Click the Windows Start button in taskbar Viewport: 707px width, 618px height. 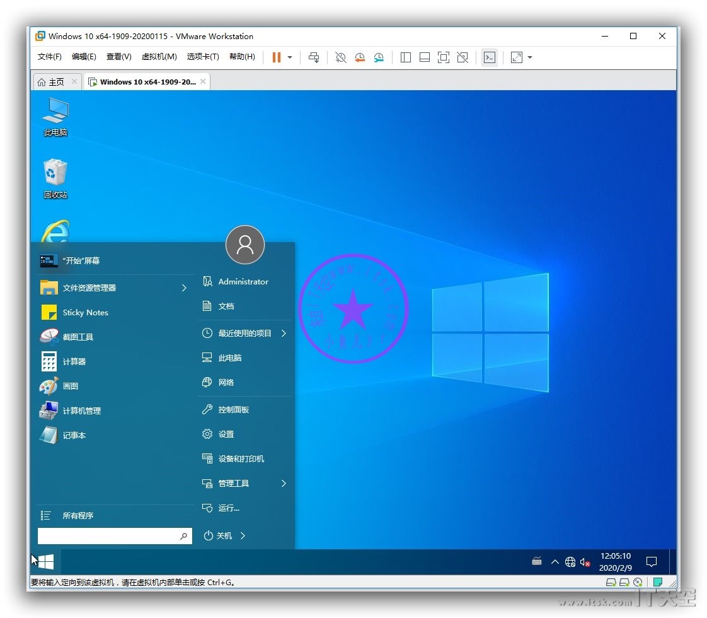point(45,562)
